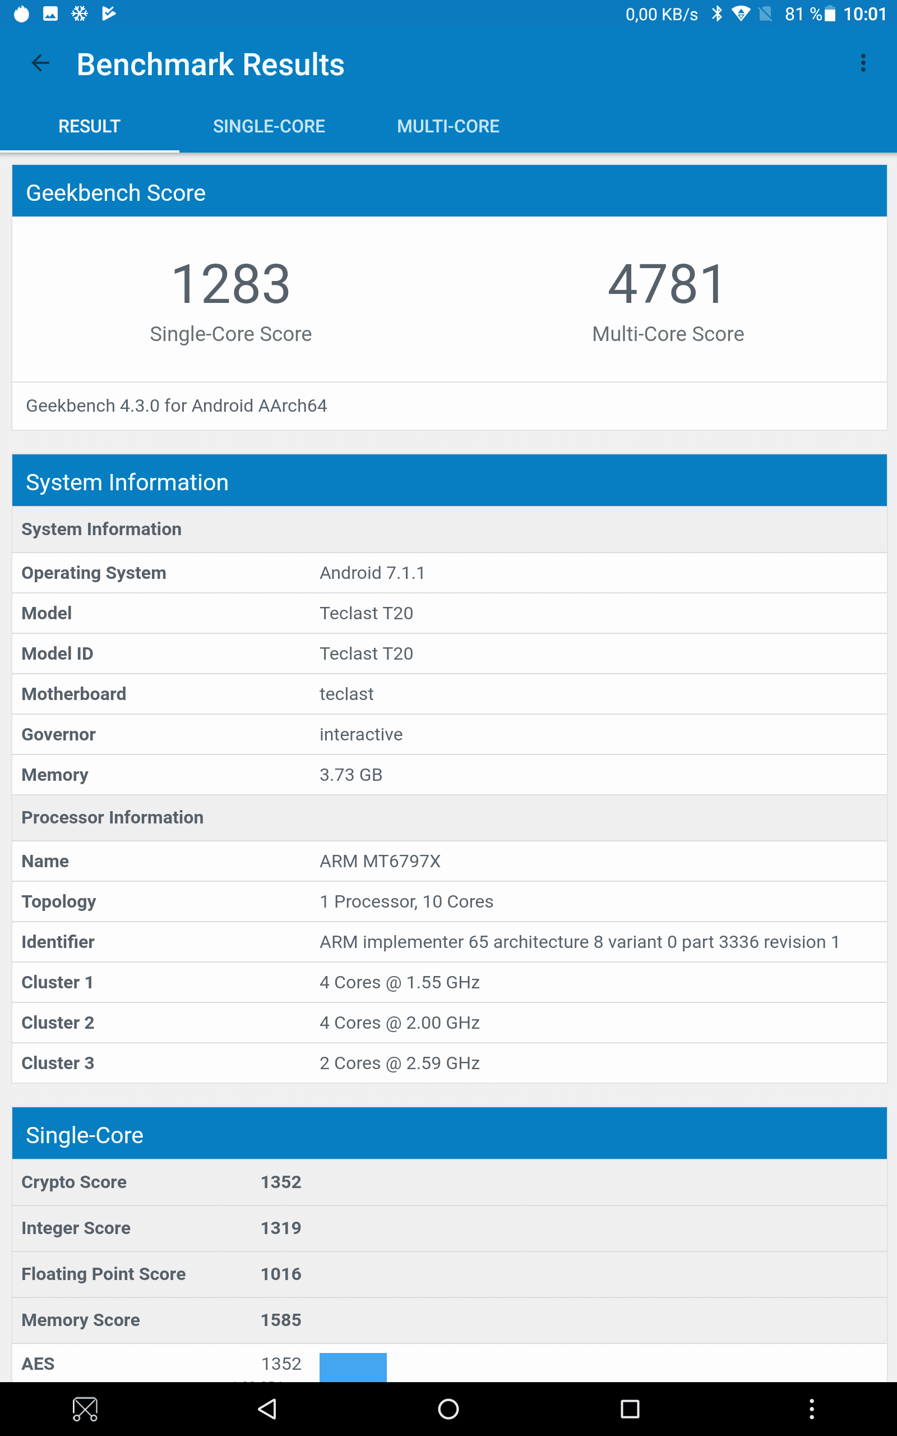897x1436 pixels.
Task: Tap the 0,00 KB/s network speed
Action: 662,14
